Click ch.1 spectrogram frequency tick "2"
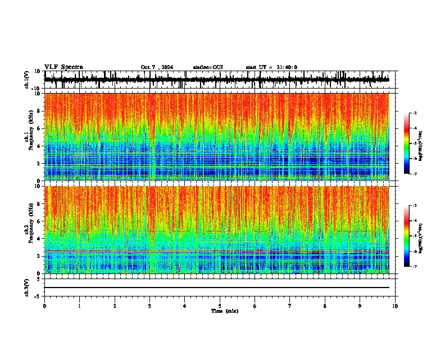This screenshot has height=343, width=445. point(39,163)
